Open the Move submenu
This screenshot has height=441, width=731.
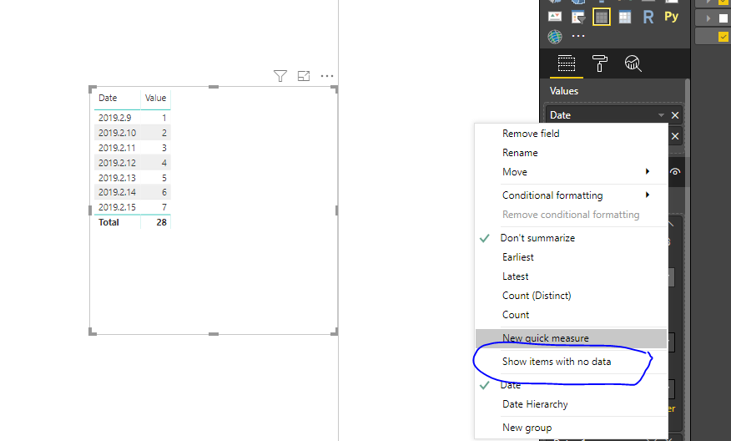tap(571, 172)
